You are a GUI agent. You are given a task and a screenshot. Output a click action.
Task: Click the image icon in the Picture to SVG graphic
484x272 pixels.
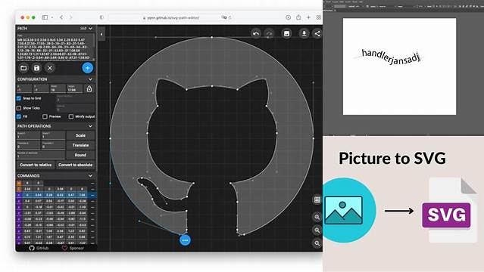tap(344, 210)
